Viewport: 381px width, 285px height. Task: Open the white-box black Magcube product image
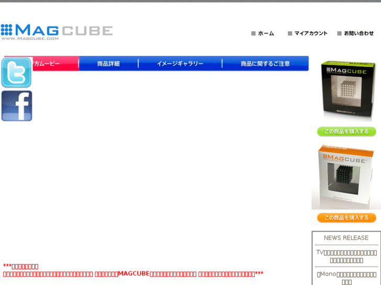346,177
